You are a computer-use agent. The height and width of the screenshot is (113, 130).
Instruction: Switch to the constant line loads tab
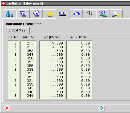[63, 14]
